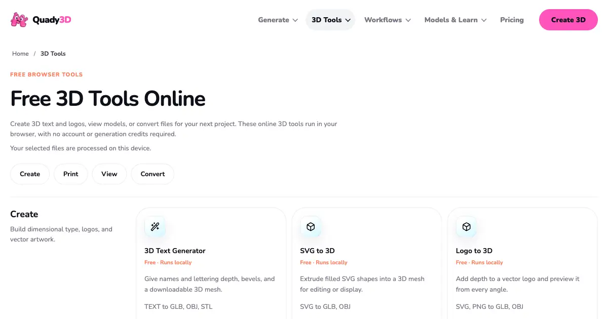Go to the Pricing page
This screenshot has width=608, height=319.
[x=512, y=20]
